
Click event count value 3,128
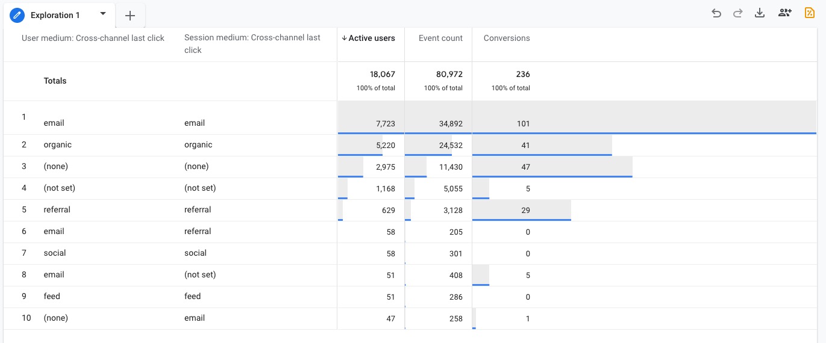tap(453, 210)
